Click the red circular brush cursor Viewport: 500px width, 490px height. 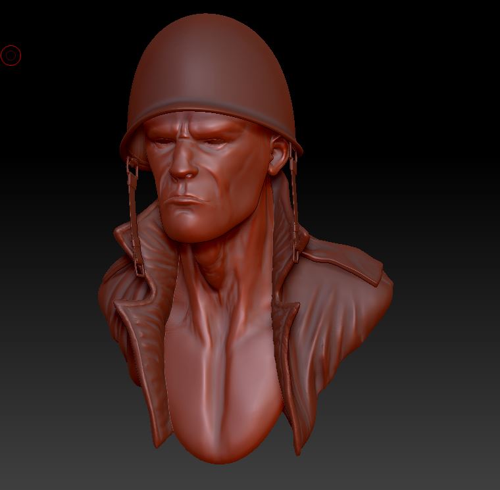click(x=11, y=56)
